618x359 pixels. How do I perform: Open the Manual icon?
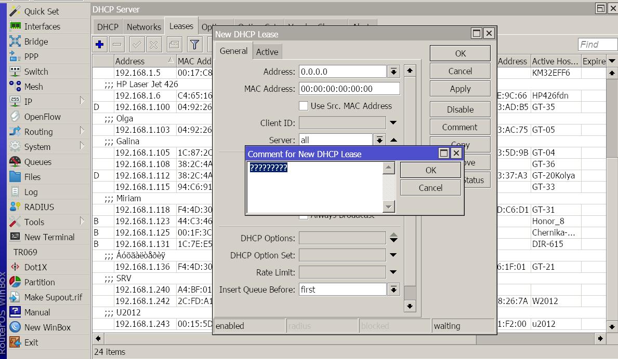[15, 312]
